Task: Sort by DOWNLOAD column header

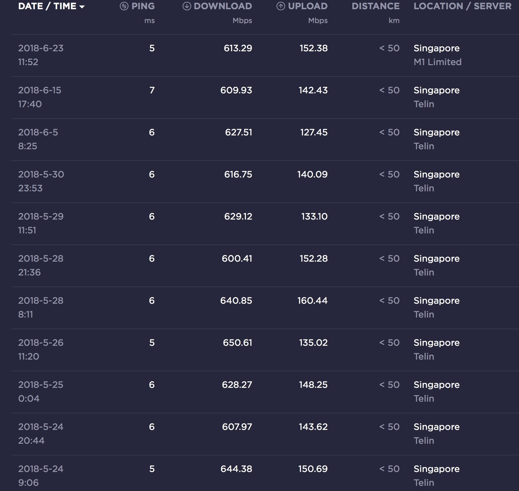Action: [x=223, y=6]
